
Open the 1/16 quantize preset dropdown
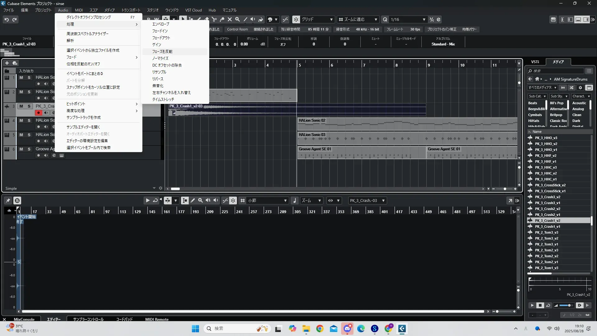424,20
